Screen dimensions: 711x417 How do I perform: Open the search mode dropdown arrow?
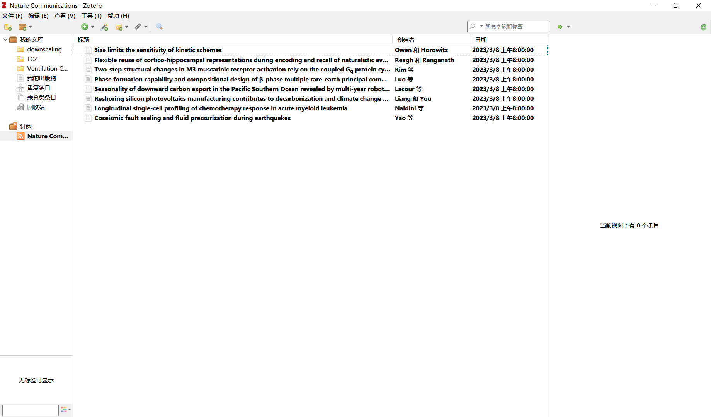(x=481, y=26)
